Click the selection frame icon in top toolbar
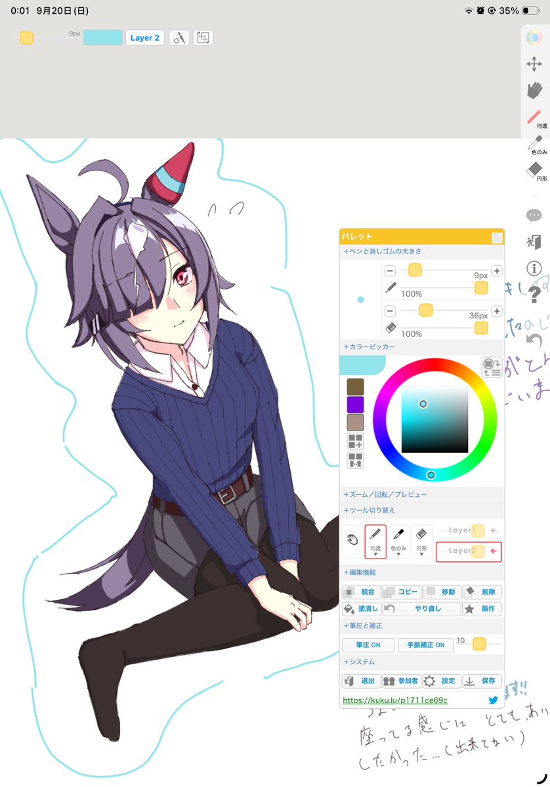The image size is (550, 787). coord(203,37)
